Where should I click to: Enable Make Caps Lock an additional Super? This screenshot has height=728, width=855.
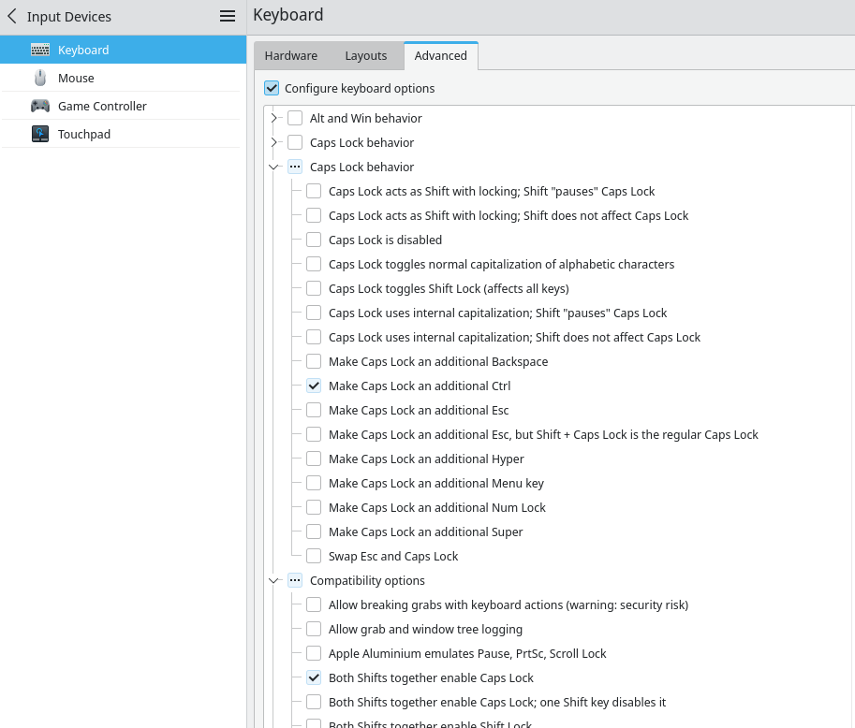[x=314, y=531]
